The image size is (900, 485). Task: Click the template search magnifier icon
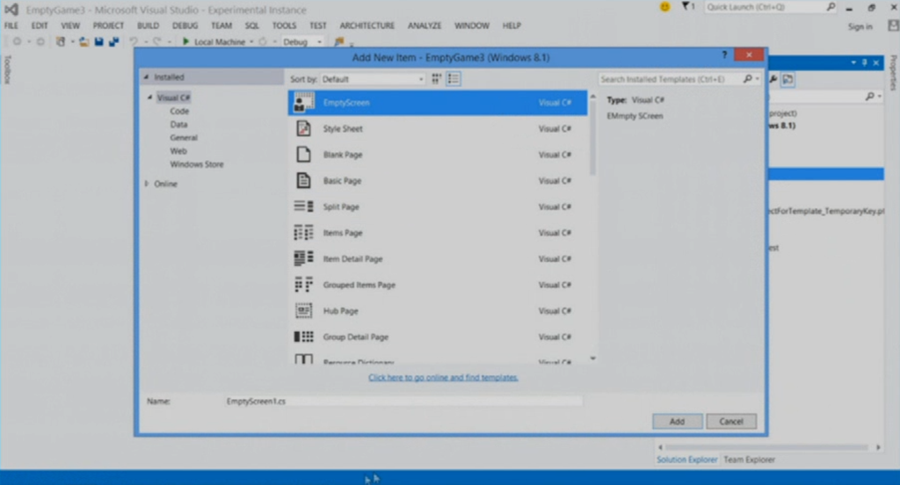[747, 79]
